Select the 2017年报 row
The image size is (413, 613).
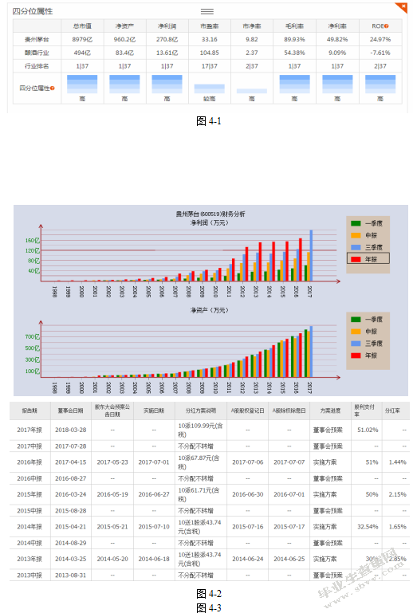[210, 430]
